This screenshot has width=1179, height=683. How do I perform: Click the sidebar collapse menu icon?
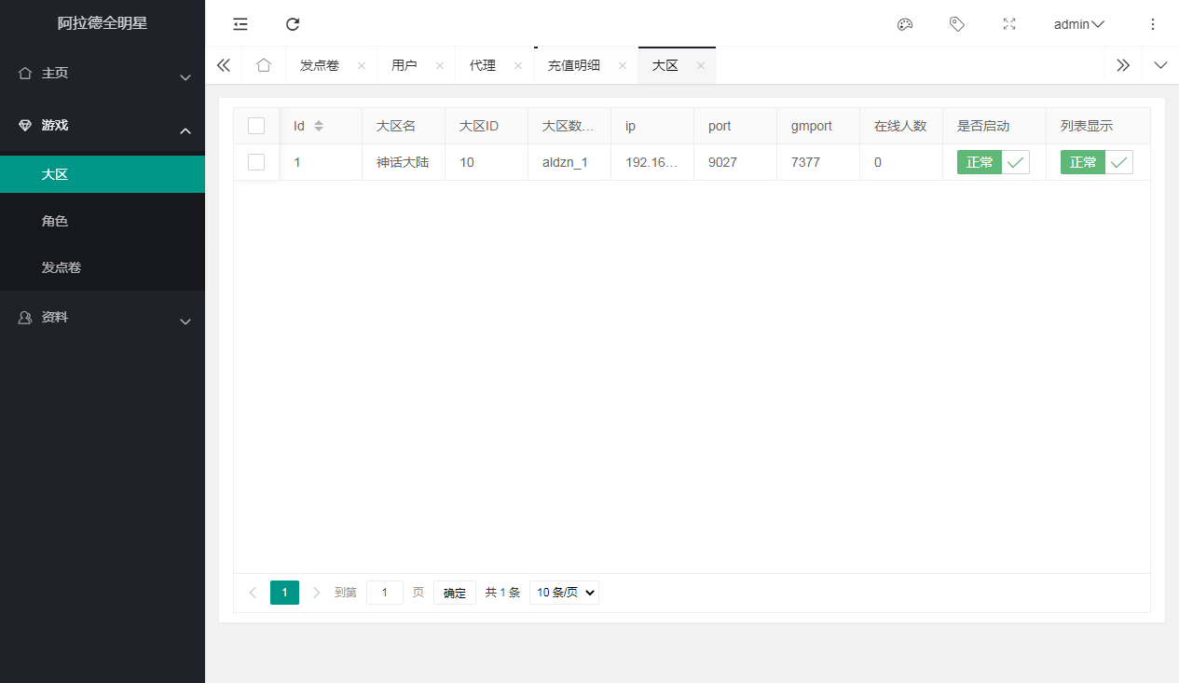point(240,24)
